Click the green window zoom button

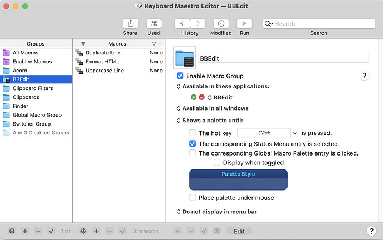click(x=25, y=6)
